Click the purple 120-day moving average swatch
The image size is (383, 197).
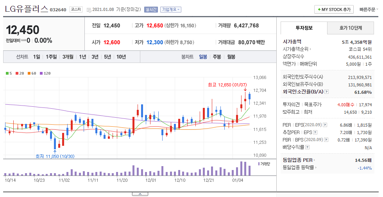coord(41,73)
